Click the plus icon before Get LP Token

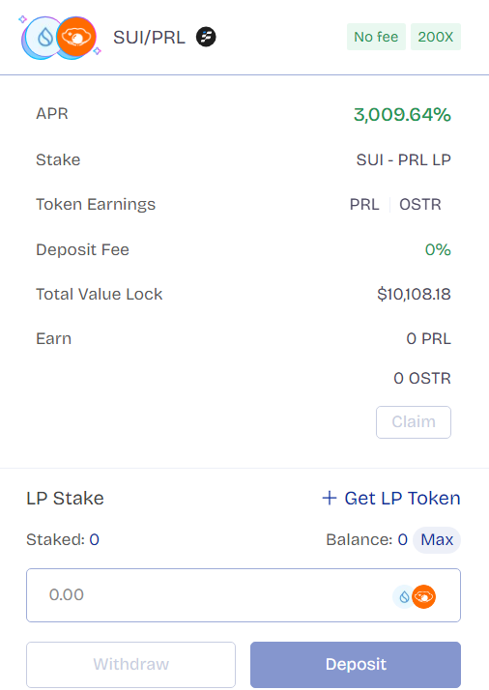[330, 498]
